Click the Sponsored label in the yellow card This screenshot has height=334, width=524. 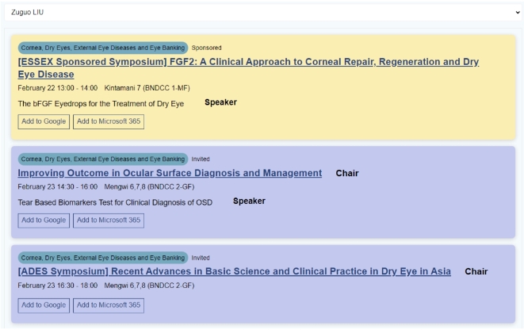[207, 48]
